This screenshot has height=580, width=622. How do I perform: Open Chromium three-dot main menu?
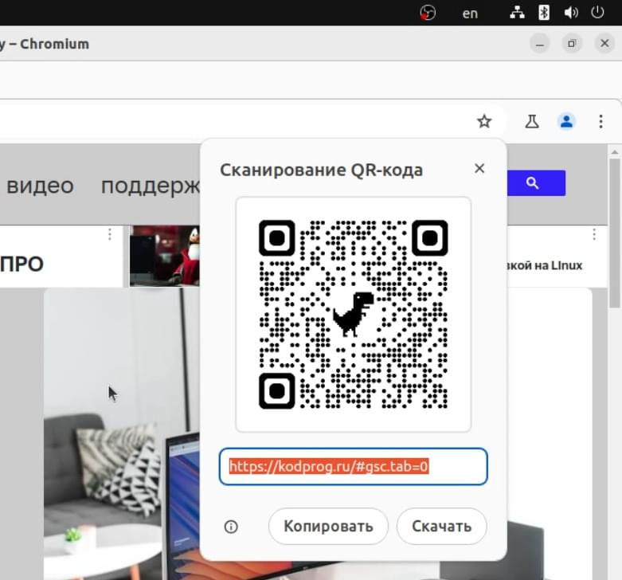click(600, 121)
